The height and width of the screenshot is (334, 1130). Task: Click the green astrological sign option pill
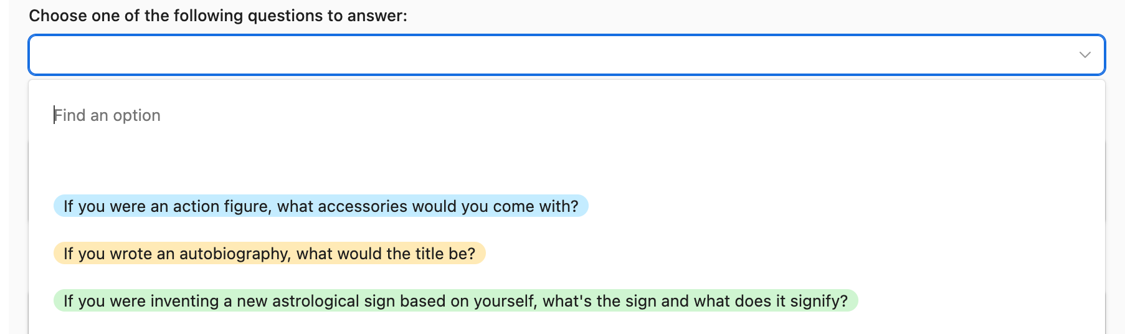click(x=455, y=301)
